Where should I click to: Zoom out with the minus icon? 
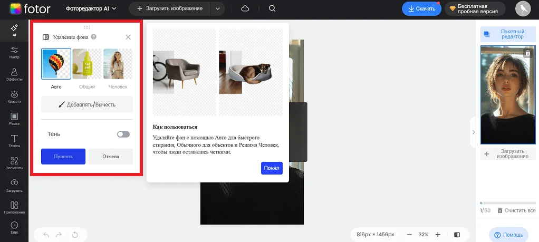(x=409, y=235)
